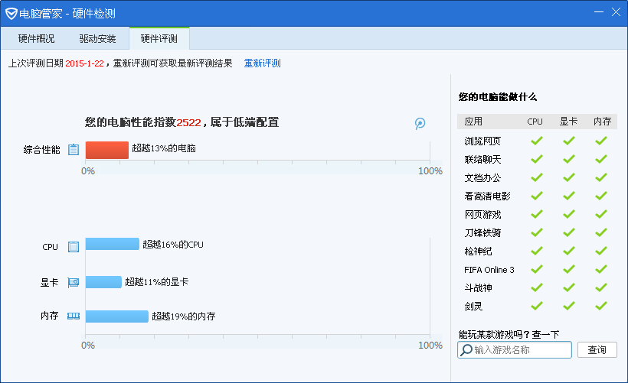Click the CPU column header in table
Image resolution: width=628 pixels, height=383 pixels.
(535, 122)
